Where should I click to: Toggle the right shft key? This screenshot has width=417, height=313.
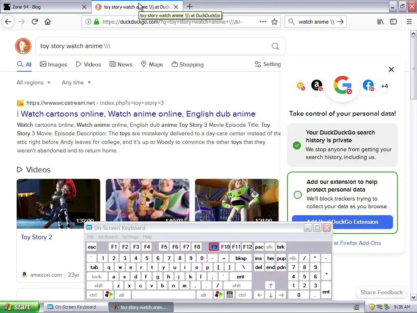click(x=237, y=286)
